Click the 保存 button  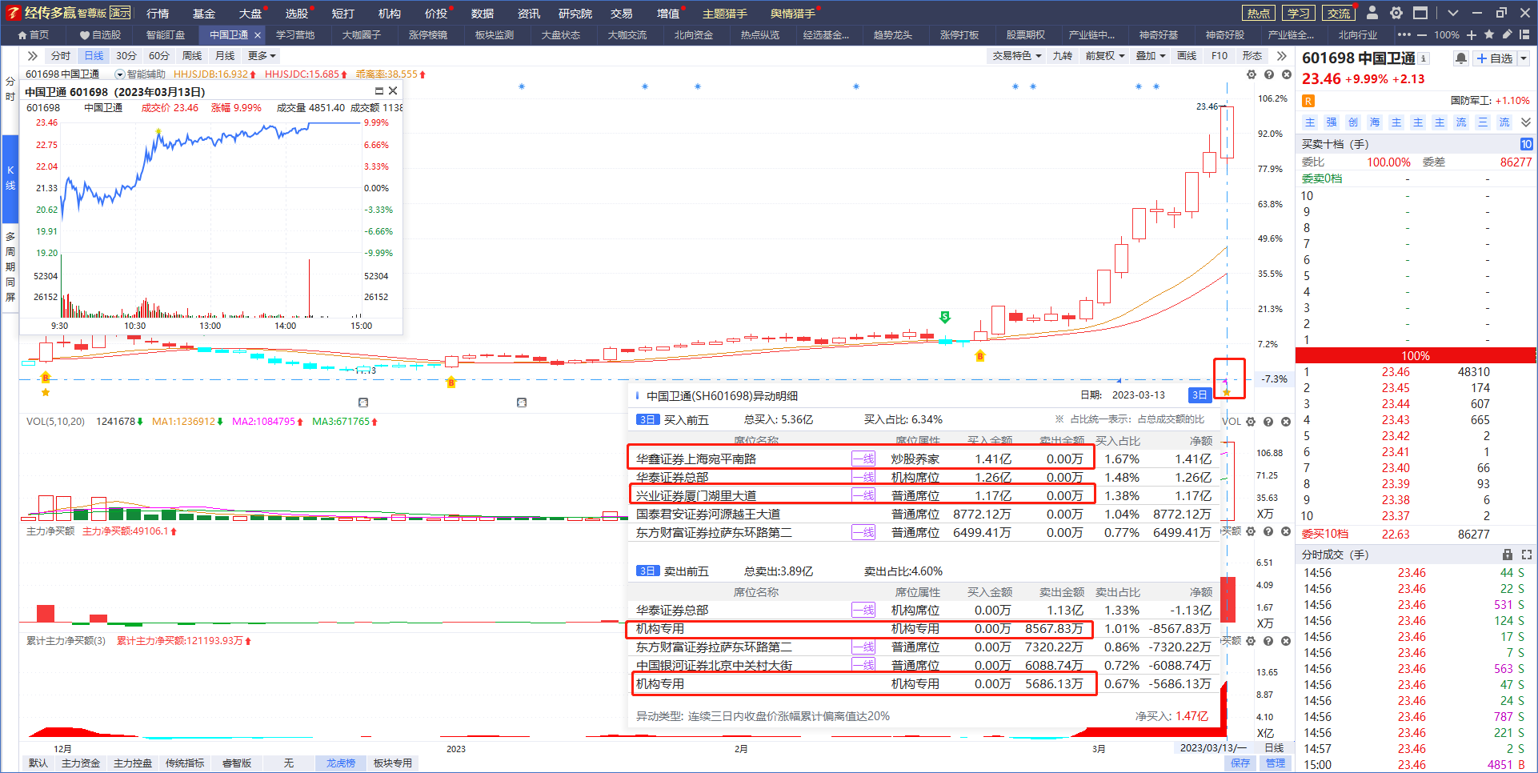coord(1240,763)
